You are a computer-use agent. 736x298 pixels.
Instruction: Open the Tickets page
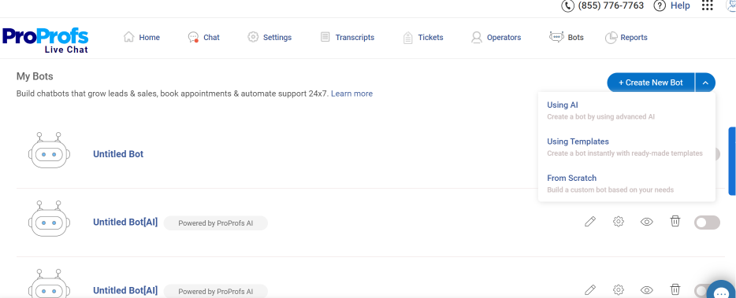click(423, 38)
